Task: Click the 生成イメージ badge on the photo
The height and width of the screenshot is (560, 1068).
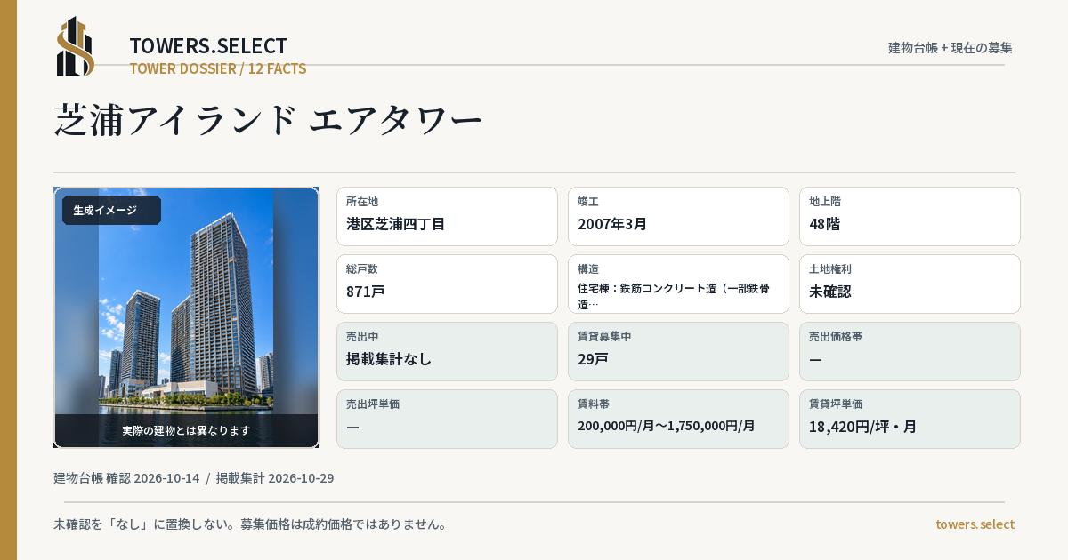Action: pyautogui.click(x=111, y=211)
